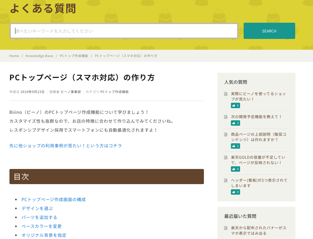Viewport: 313px width, 239px height.
Task: Open the 先に他ショップの利用事例が見たい link
Action: [x=66, y=146]
